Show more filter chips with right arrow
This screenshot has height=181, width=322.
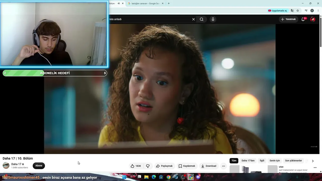tap(313, 161)
